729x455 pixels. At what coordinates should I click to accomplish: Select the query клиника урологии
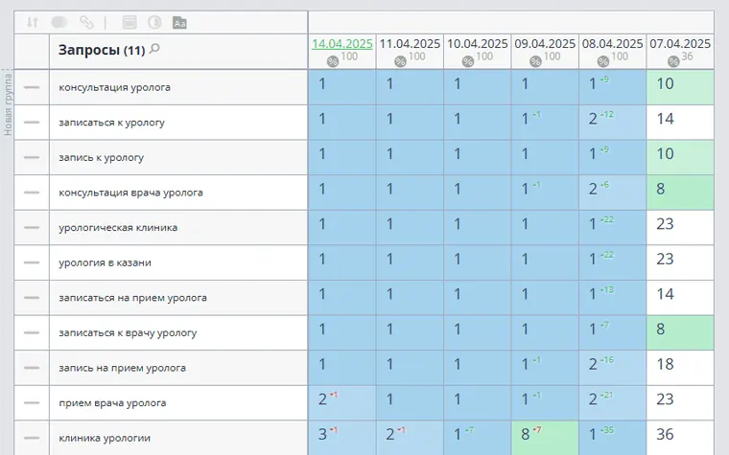pos(105,438)
